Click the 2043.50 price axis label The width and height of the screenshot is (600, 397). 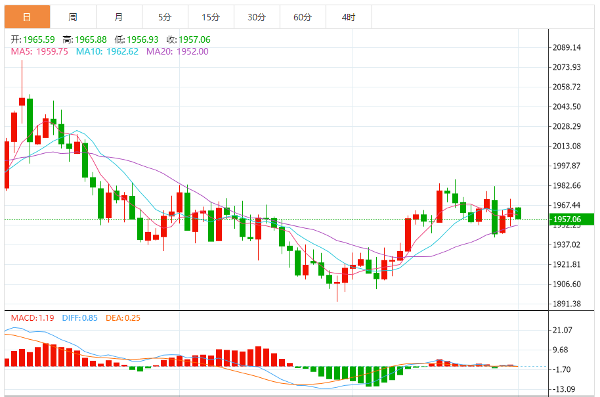click(567, 106)
